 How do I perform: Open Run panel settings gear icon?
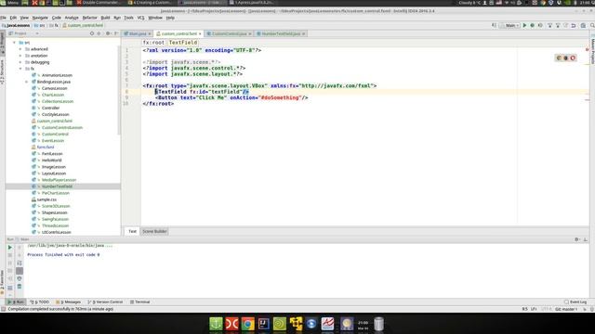click(x=576, y=239)
